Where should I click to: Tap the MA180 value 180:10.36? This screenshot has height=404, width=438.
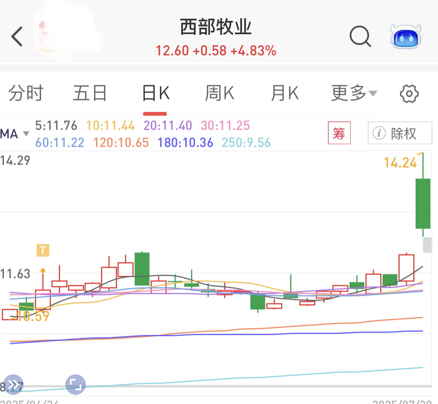tap(185, 143)
